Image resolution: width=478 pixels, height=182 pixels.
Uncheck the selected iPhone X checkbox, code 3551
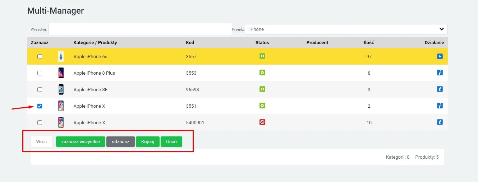40,106
